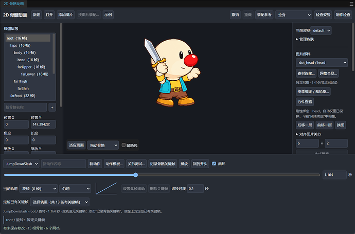
Task: Select the root bone row
Action: [28, 38]
